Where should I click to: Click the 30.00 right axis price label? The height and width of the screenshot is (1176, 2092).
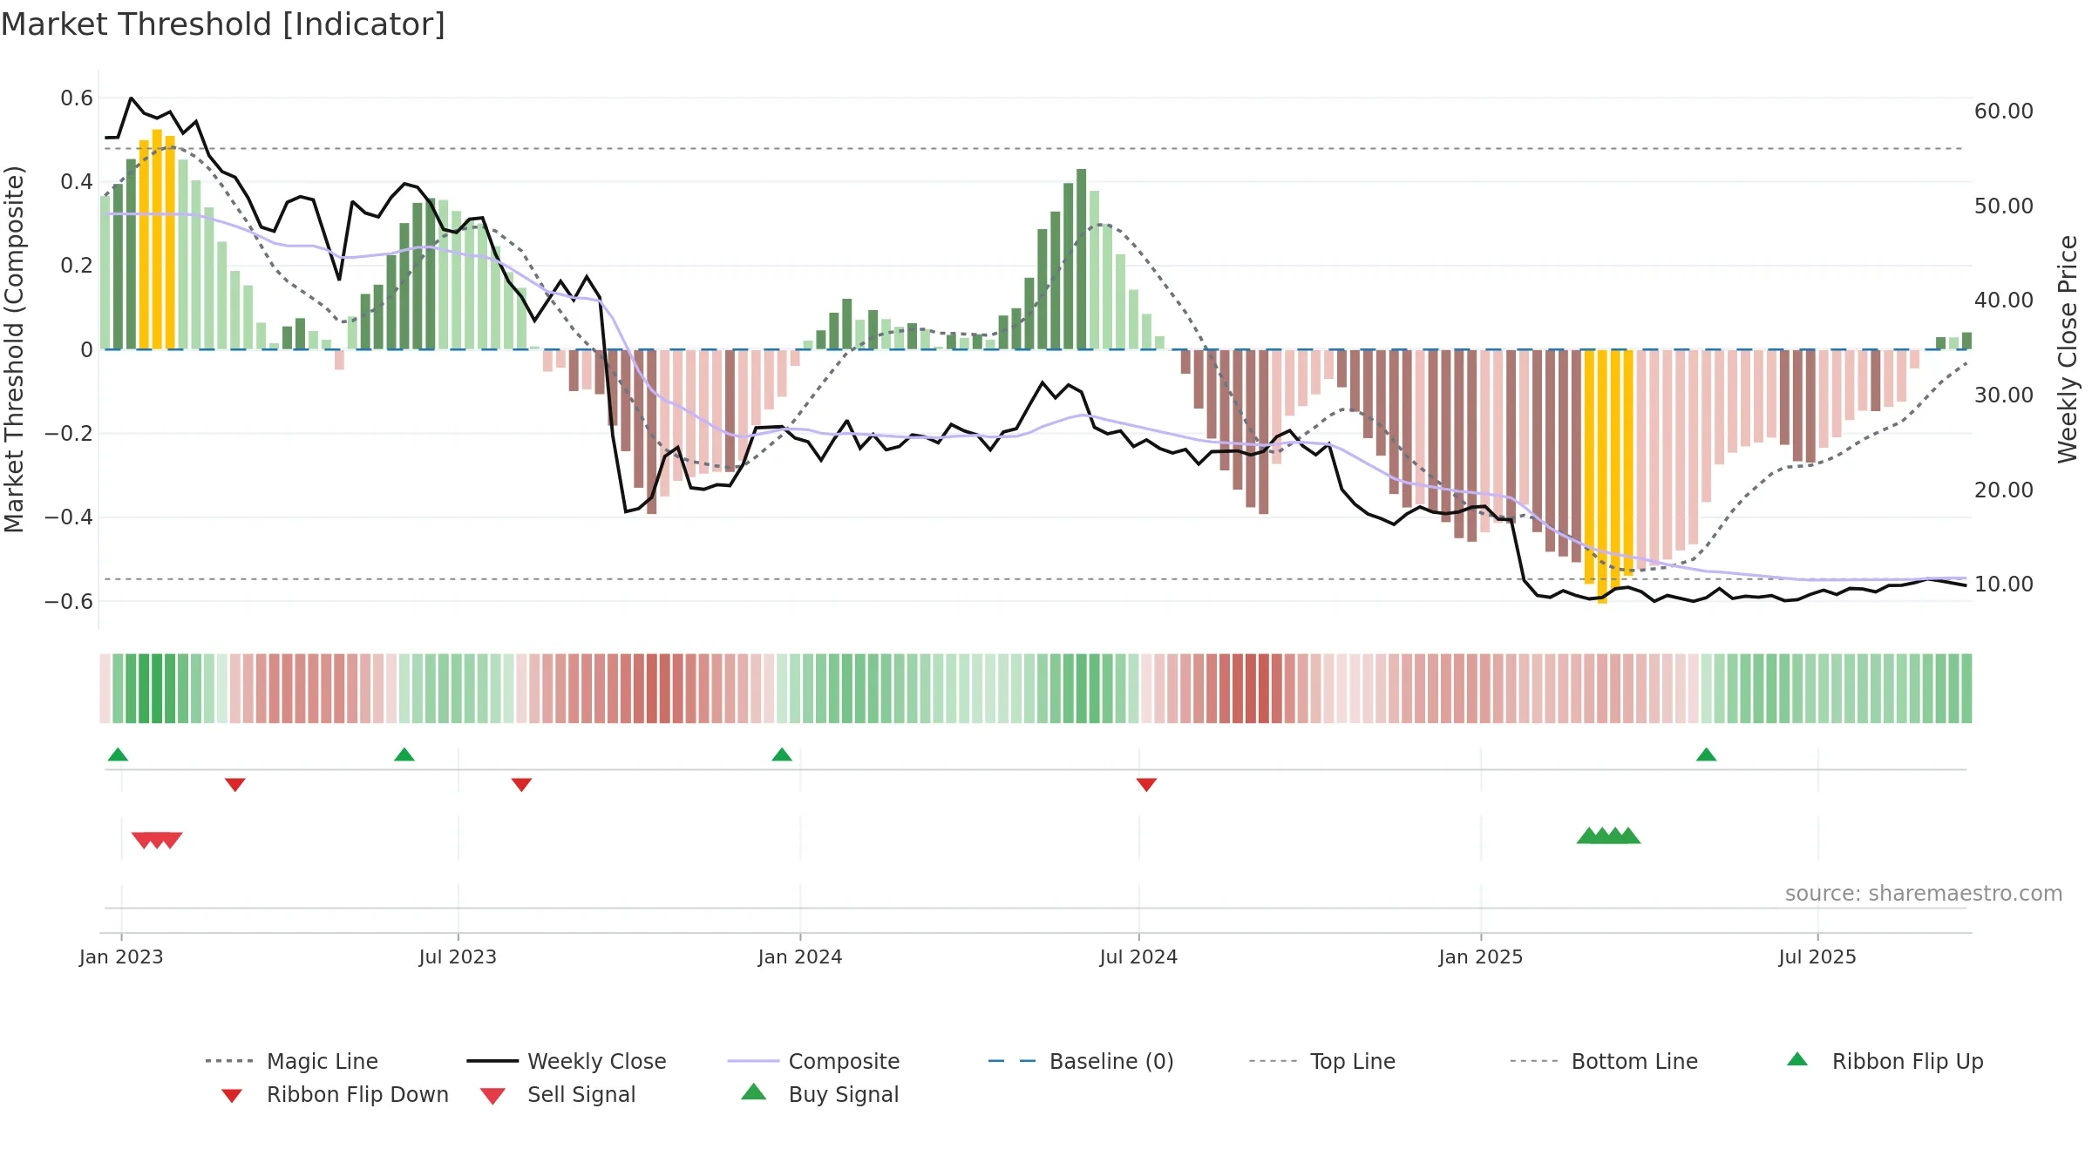point(2004,395)
